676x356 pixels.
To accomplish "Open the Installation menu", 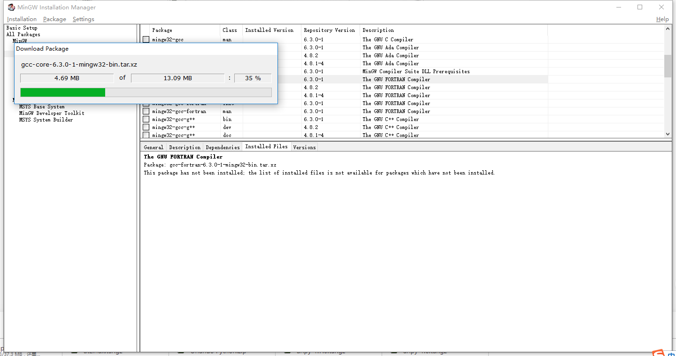I will click(x=22, y=19).
